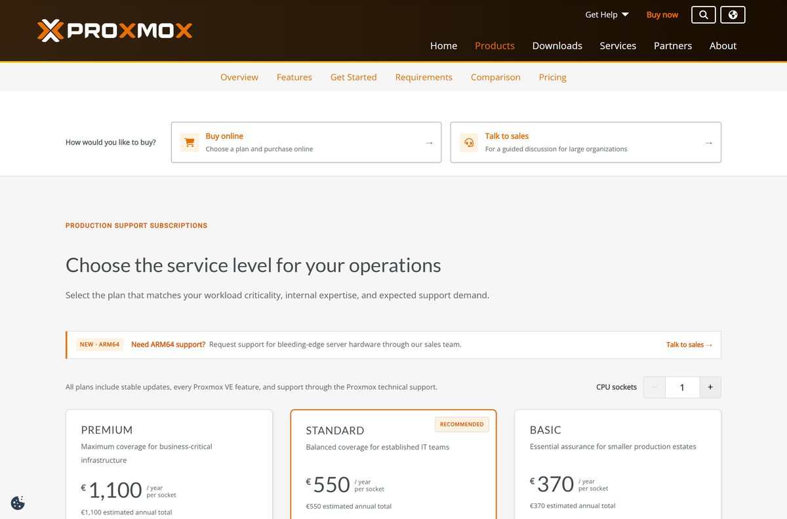
Task: Click the NEW · ARM64 badge
Action: click(x=100, y=345)
